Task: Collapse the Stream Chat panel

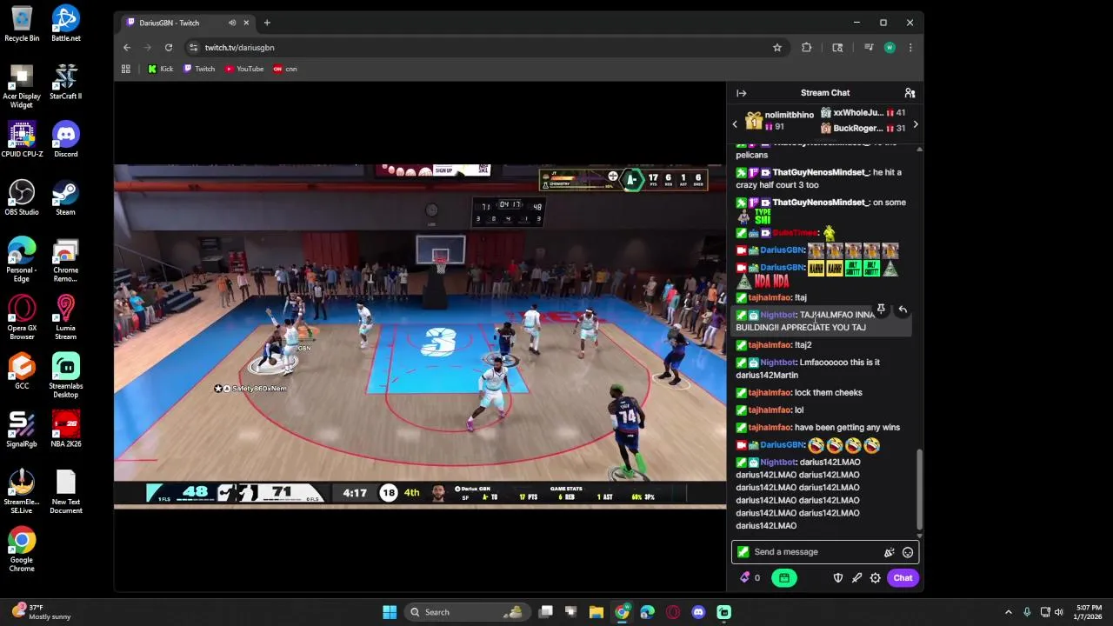Action: [741, 93]
